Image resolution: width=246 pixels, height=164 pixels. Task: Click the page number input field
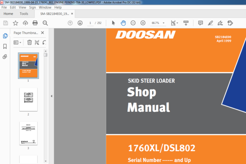pyautogui.click(x=90, y=23)
